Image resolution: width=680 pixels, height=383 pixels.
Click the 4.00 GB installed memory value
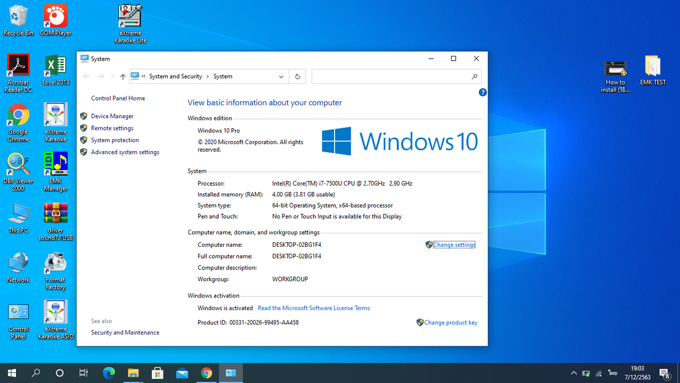pos(303,195)
